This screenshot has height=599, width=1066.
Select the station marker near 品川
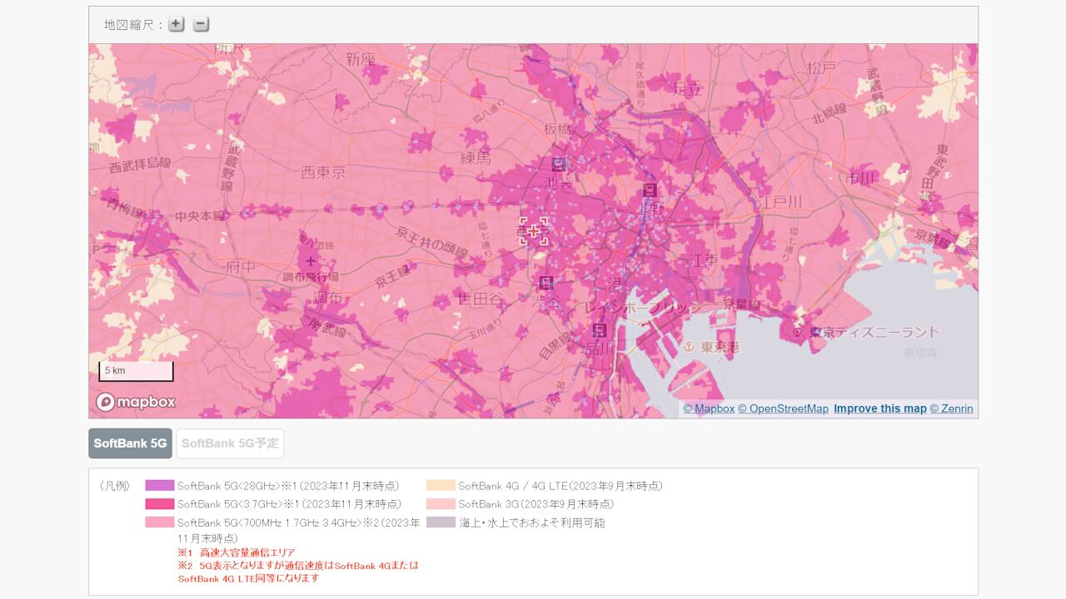pos(600,330)
